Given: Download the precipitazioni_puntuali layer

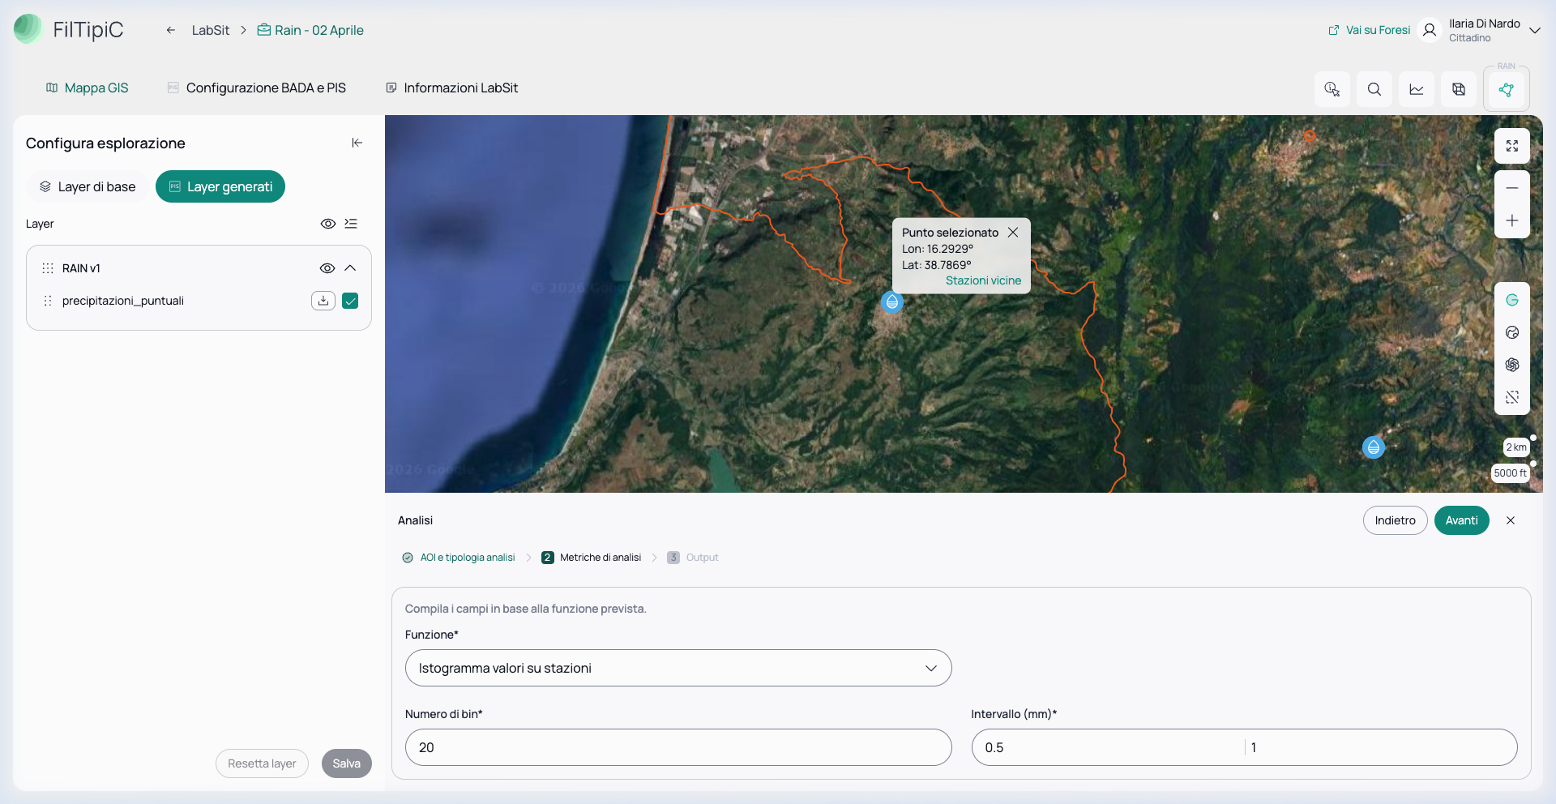Looking at the screenshot, I should coord(323,301).
